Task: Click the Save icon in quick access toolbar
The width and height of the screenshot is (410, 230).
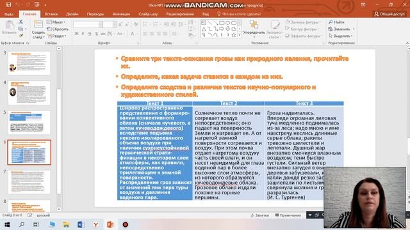Action: [x=8, y=4]
